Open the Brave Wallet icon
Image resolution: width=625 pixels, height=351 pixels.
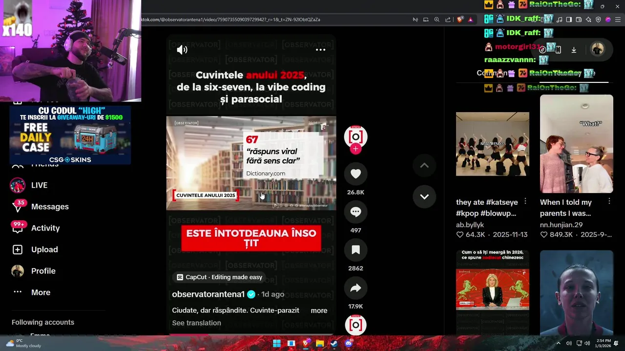[579, 19]
